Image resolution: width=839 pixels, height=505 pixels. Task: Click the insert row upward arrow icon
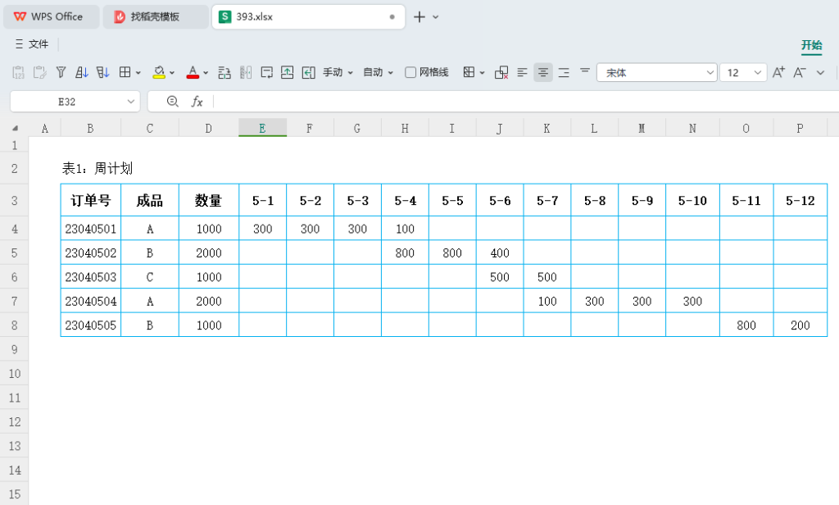coord(288,72)
